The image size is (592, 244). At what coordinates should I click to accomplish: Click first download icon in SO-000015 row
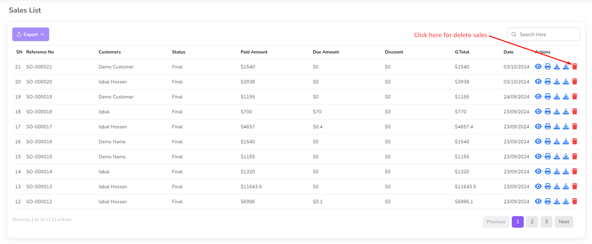point(557,157)
